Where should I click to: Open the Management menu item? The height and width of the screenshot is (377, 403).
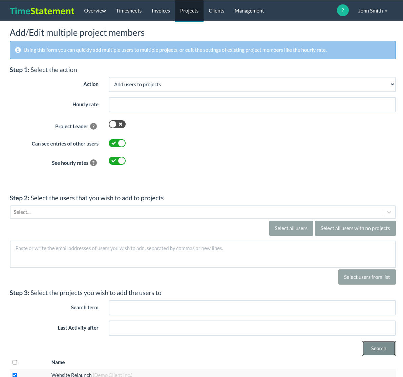[x=249, y=11]
